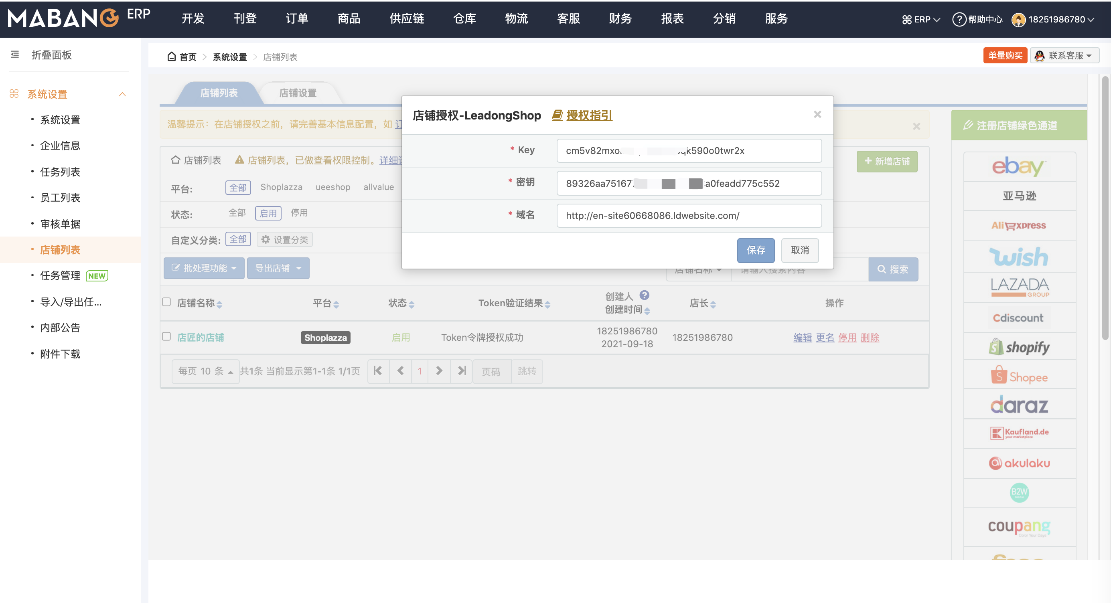Click the 授权指引 book icon in the dialog

click(x=557, y=115)
